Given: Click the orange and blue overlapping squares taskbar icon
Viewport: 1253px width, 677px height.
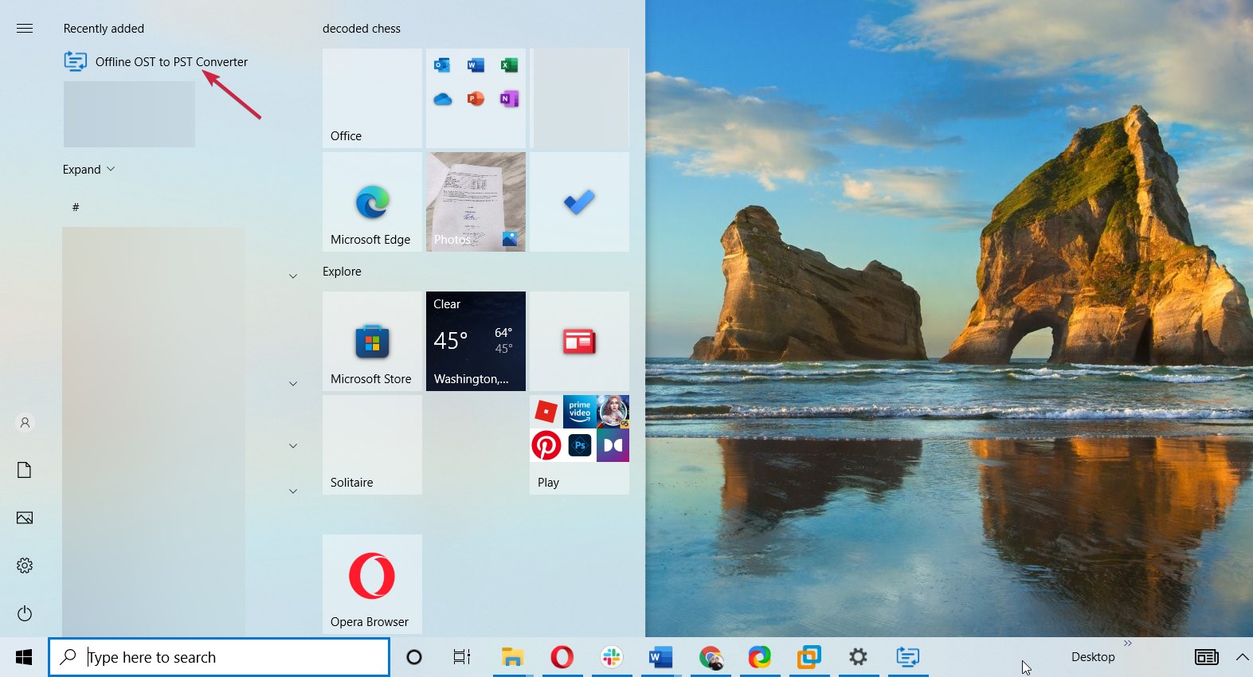Looking at the screenshot, I should 809,657.
